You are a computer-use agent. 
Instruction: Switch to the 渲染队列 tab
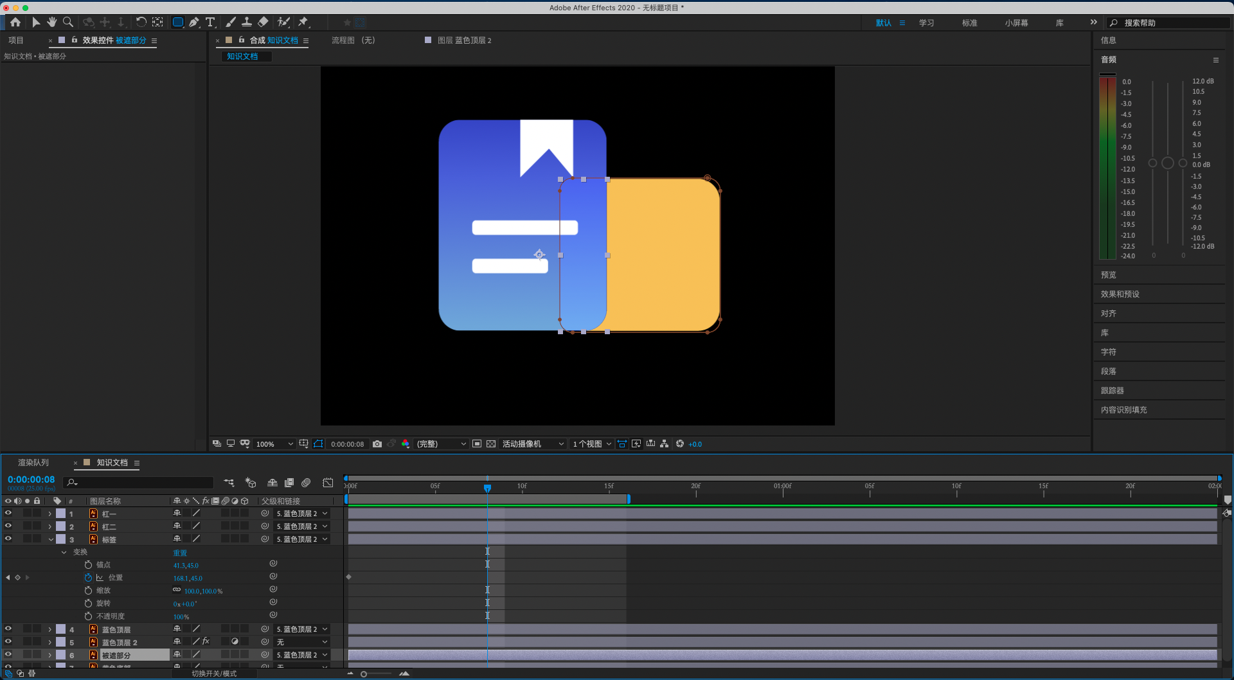33,463
